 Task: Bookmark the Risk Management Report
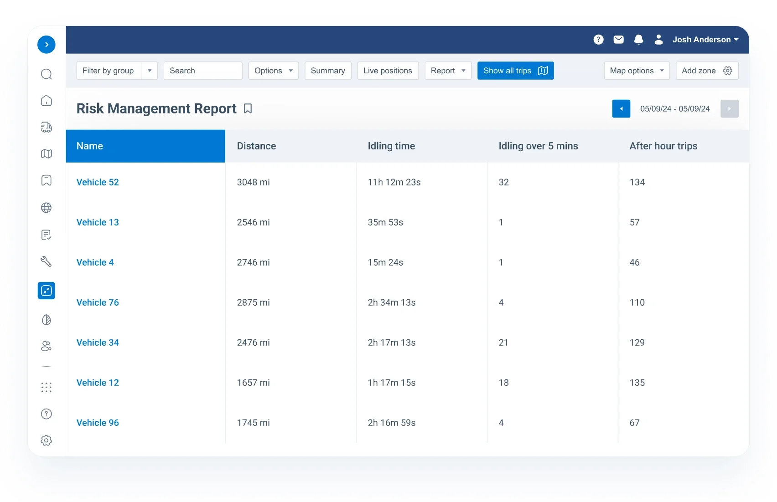(x=248, y=108)
